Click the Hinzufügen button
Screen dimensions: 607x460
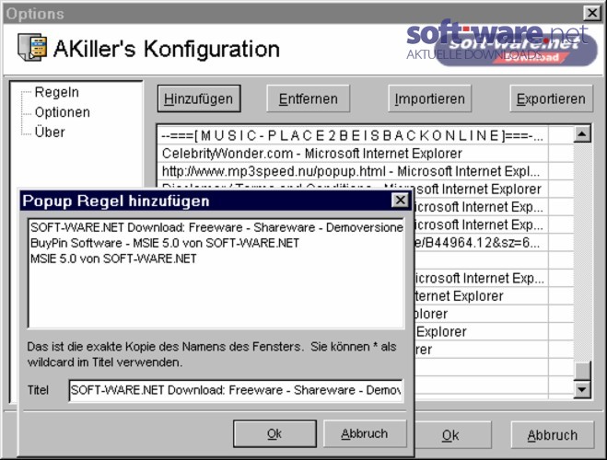click(x=199, y=98)
